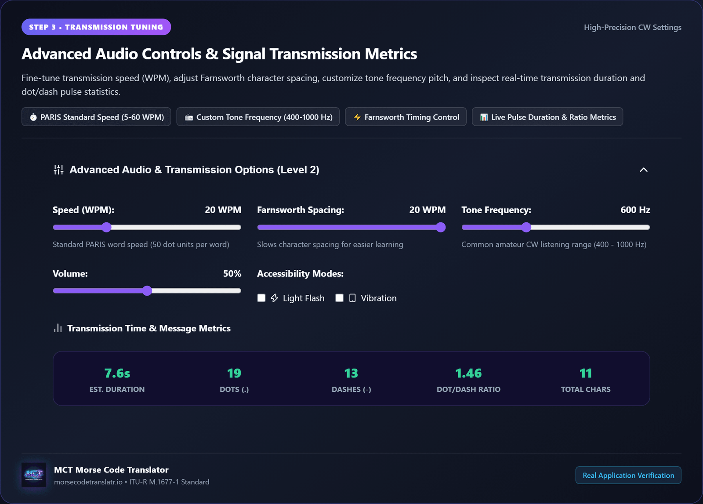Click the 20 WPM value next to Farnsworth Spacing
Image resolution: width=703 pixels, height=504 pixels.
(428, 210)
